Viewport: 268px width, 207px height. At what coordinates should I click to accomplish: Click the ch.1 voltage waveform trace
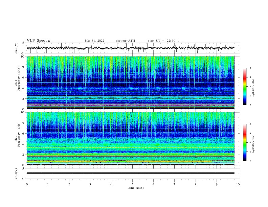click(130, 48)
